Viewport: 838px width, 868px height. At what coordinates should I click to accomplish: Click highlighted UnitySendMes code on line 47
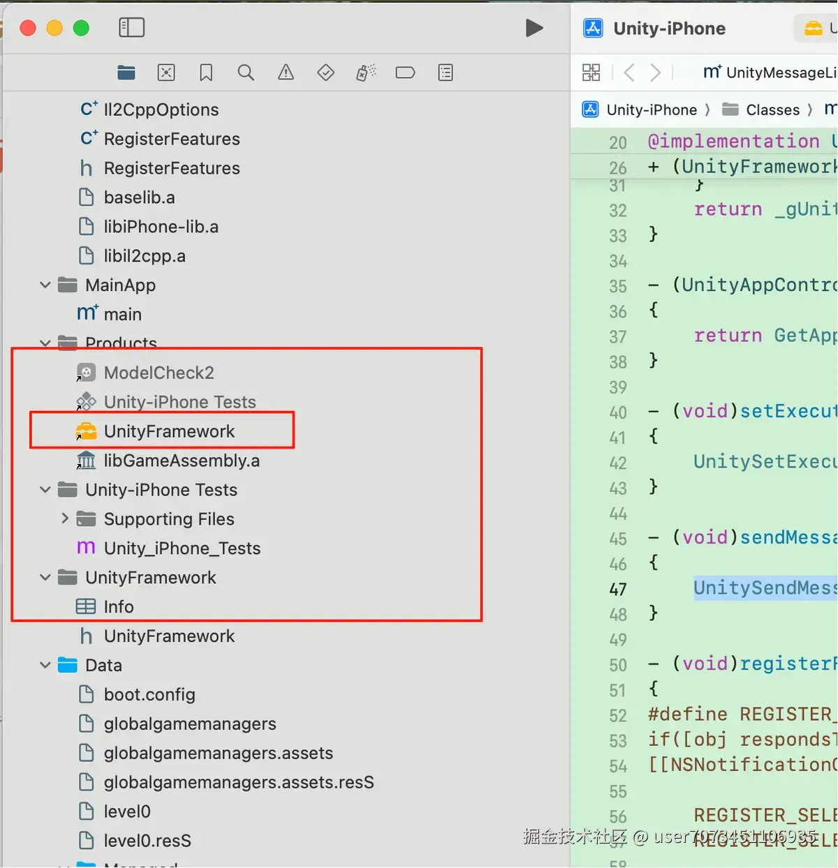point(765,588)
